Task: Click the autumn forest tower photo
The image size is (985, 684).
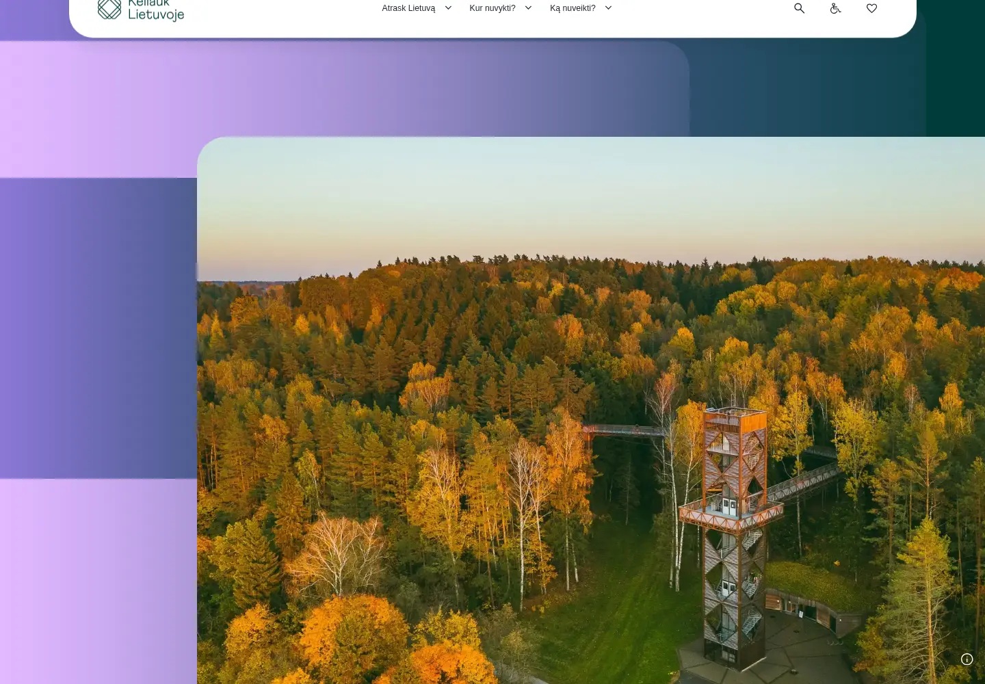Action: click(591, 410)
